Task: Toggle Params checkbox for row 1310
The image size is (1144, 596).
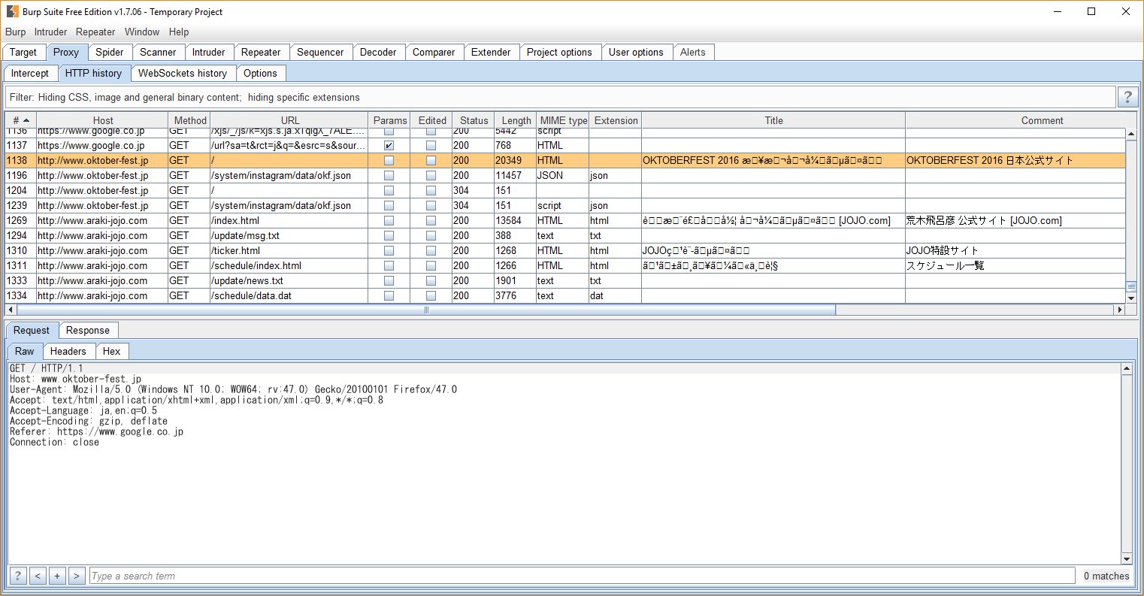Action: coord(389,250)
